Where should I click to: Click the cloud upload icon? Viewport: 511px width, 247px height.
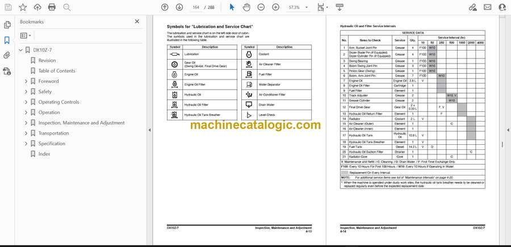(37, 7)
